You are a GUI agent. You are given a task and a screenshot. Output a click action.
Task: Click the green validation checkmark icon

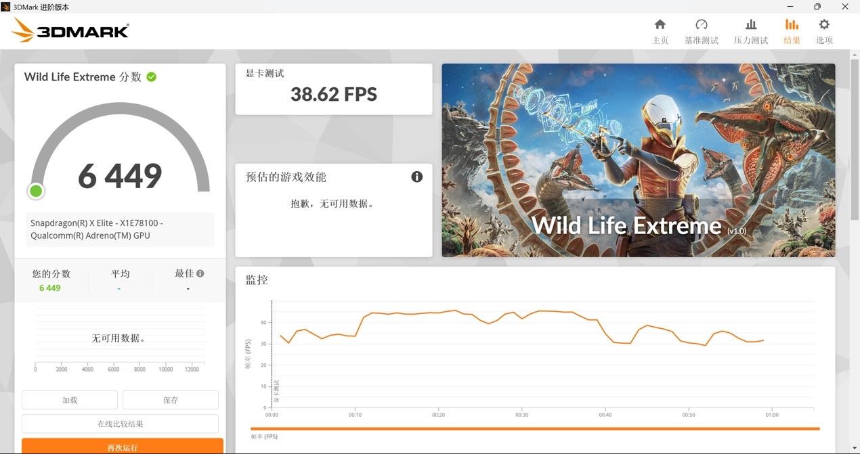(152, 77)
